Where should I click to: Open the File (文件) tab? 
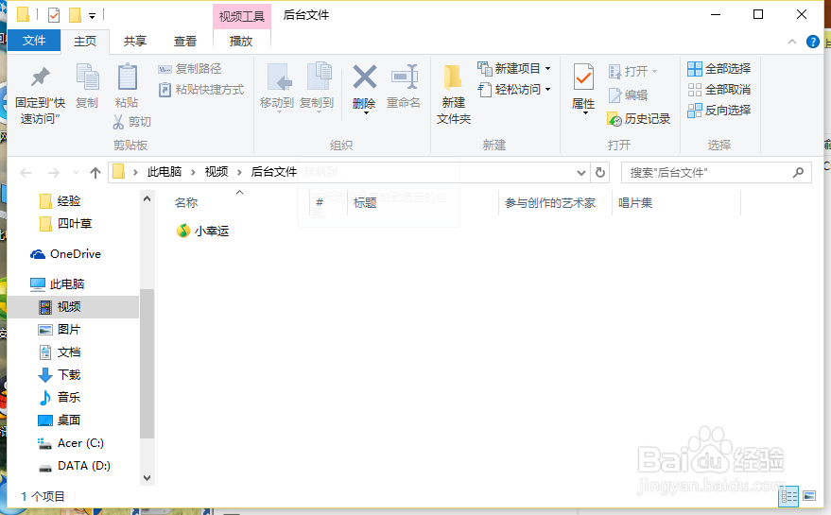coord(34,41)
